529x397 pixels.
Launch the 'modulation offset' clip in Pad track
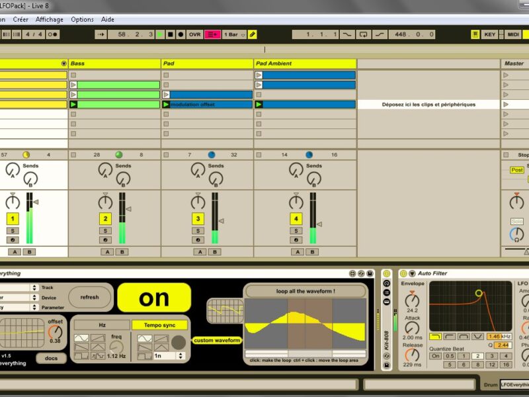pyautogui.click(x=166, y=105)
